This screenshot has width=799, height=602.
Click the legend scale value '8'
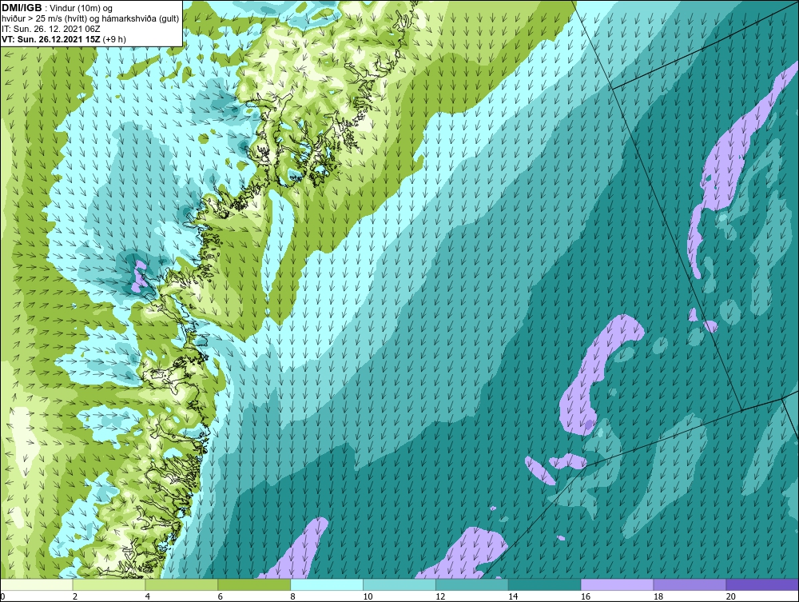pos(293,596)
